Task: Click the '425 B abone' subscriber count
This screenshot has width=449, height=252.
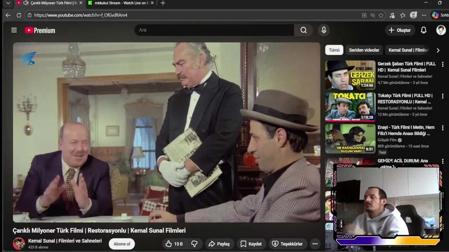Action: [x=38, y=247]
